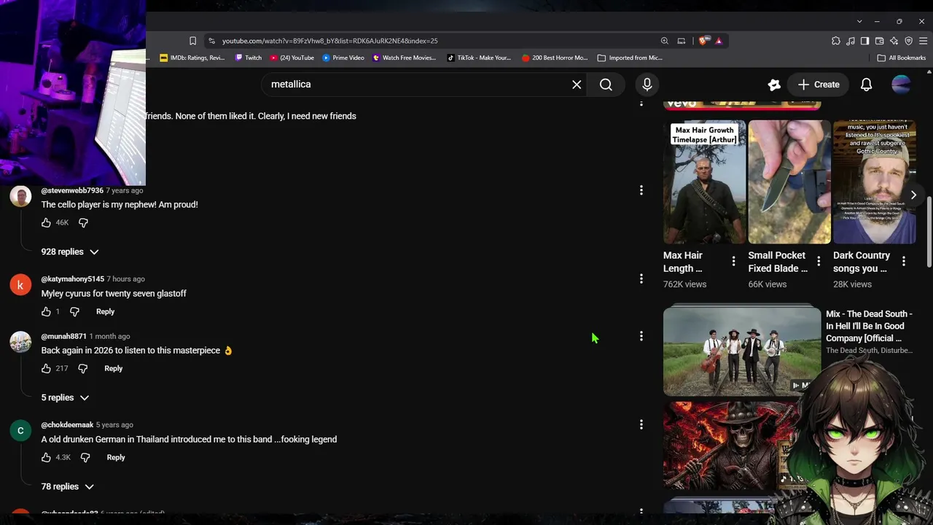Open the YouTube account avatar menu
This screenshot has height=525, width=933.
pyautogui.click(x=901, y=85)
